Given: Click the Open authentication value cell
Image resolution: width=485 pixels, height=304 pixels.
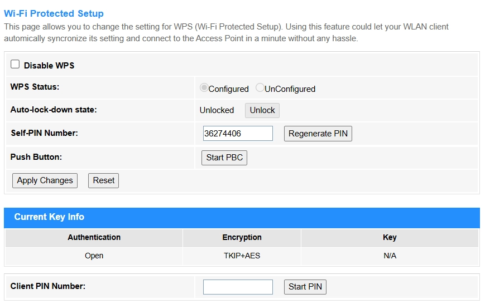Looking at the screenshot, I should point(94,256).
